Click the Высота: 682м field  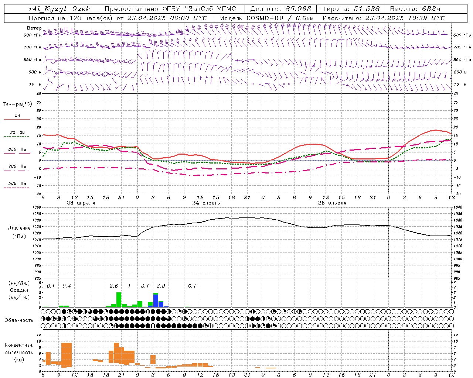click(x=415, y=9)
